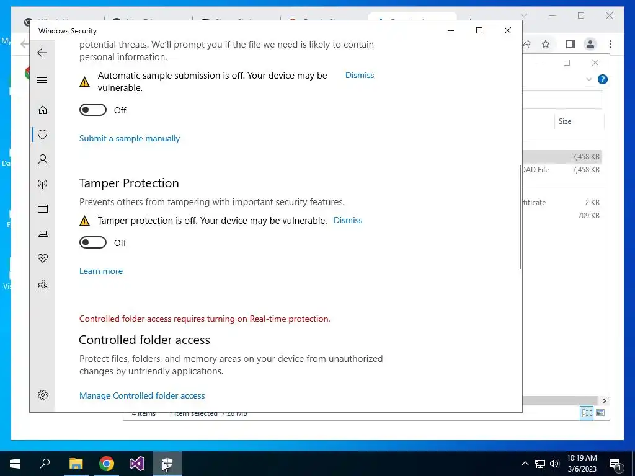
Task: Click the File Explorer search box
Action: point(562,100)
